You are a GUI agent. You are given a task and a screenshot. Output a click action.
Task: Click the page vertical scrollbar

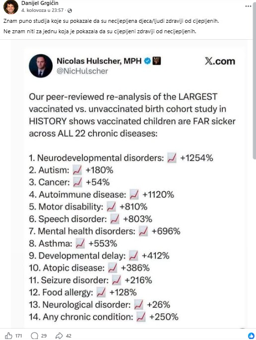pos(255,82)
